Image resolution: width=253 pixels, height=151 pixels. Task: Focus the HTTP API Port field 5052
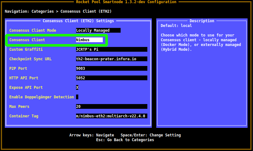click(111, 78)
